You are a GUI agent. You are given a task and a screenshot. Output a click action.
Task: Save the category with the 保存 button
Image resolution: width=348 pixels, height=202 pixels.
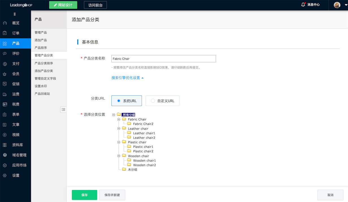pyautogui.click(x=84, y=195)
